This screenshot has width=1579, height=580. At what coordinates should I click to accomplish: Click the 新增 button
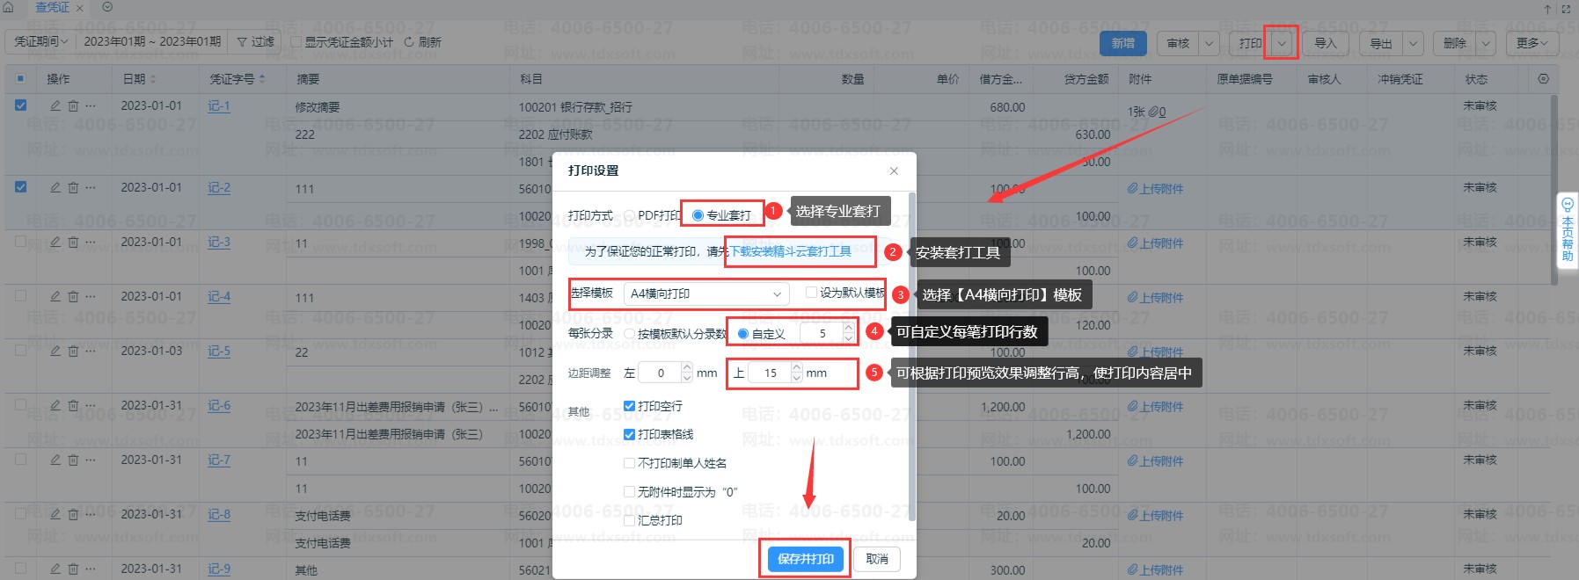coord(1122,43)
